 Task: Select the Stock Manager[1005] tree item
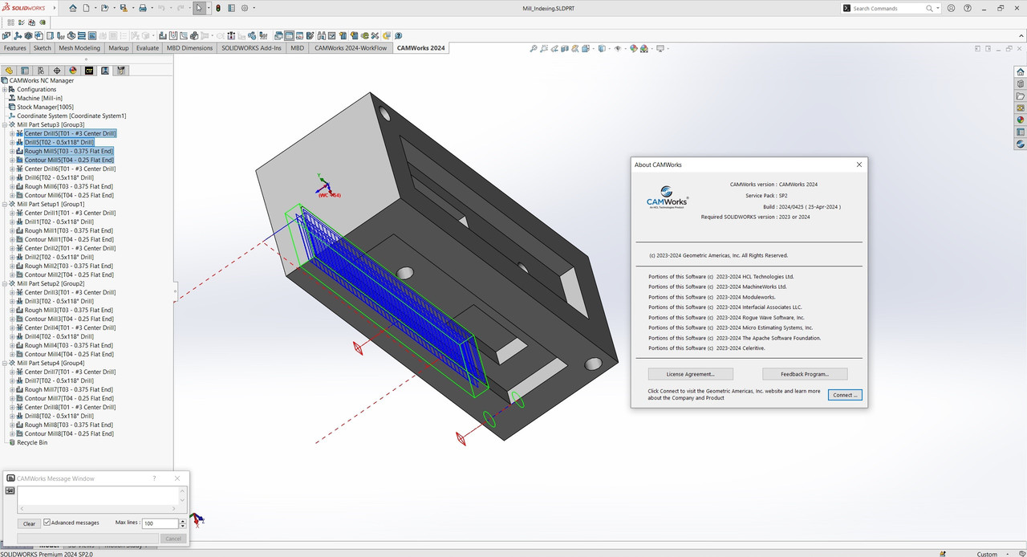tap(45, 107)
